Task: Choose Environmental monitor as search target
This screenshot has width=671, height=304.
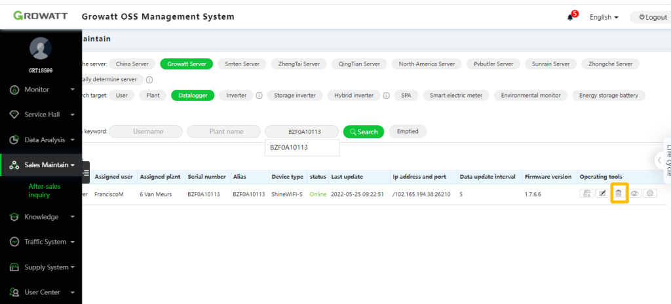Action: click(x=531, y=96)
